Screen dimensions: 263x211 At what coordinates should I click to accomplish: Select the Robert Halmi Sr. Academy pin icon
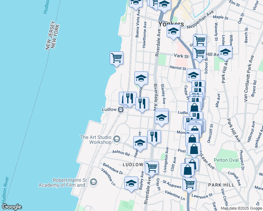pos(93,182)
